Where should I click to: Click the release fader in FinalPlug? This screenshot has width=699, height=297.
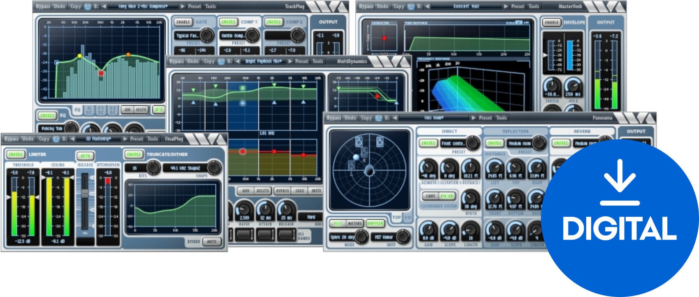coord(85,193)
